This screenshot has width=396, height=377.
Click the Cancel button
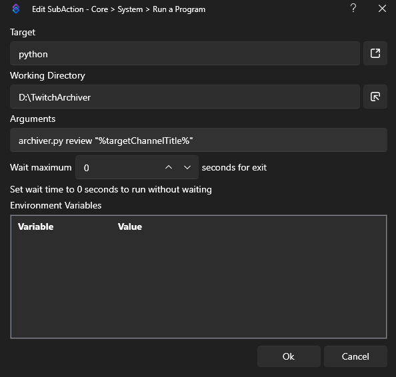pos(355,356)
